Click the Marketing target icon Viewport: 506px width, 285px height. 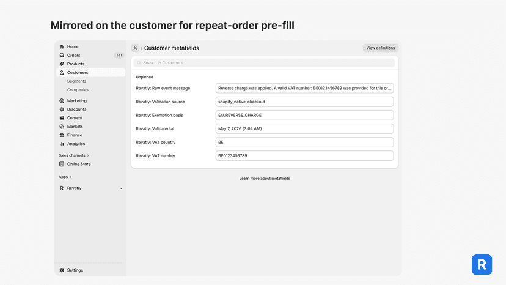coord(62,101)
